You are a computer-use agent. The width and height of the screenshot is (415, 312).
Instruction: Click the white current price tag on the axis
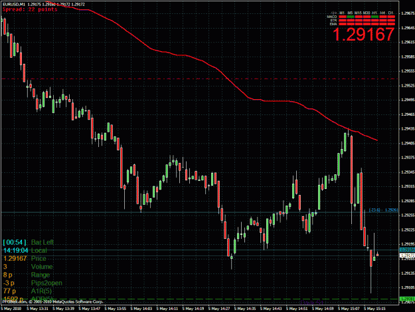407,255
